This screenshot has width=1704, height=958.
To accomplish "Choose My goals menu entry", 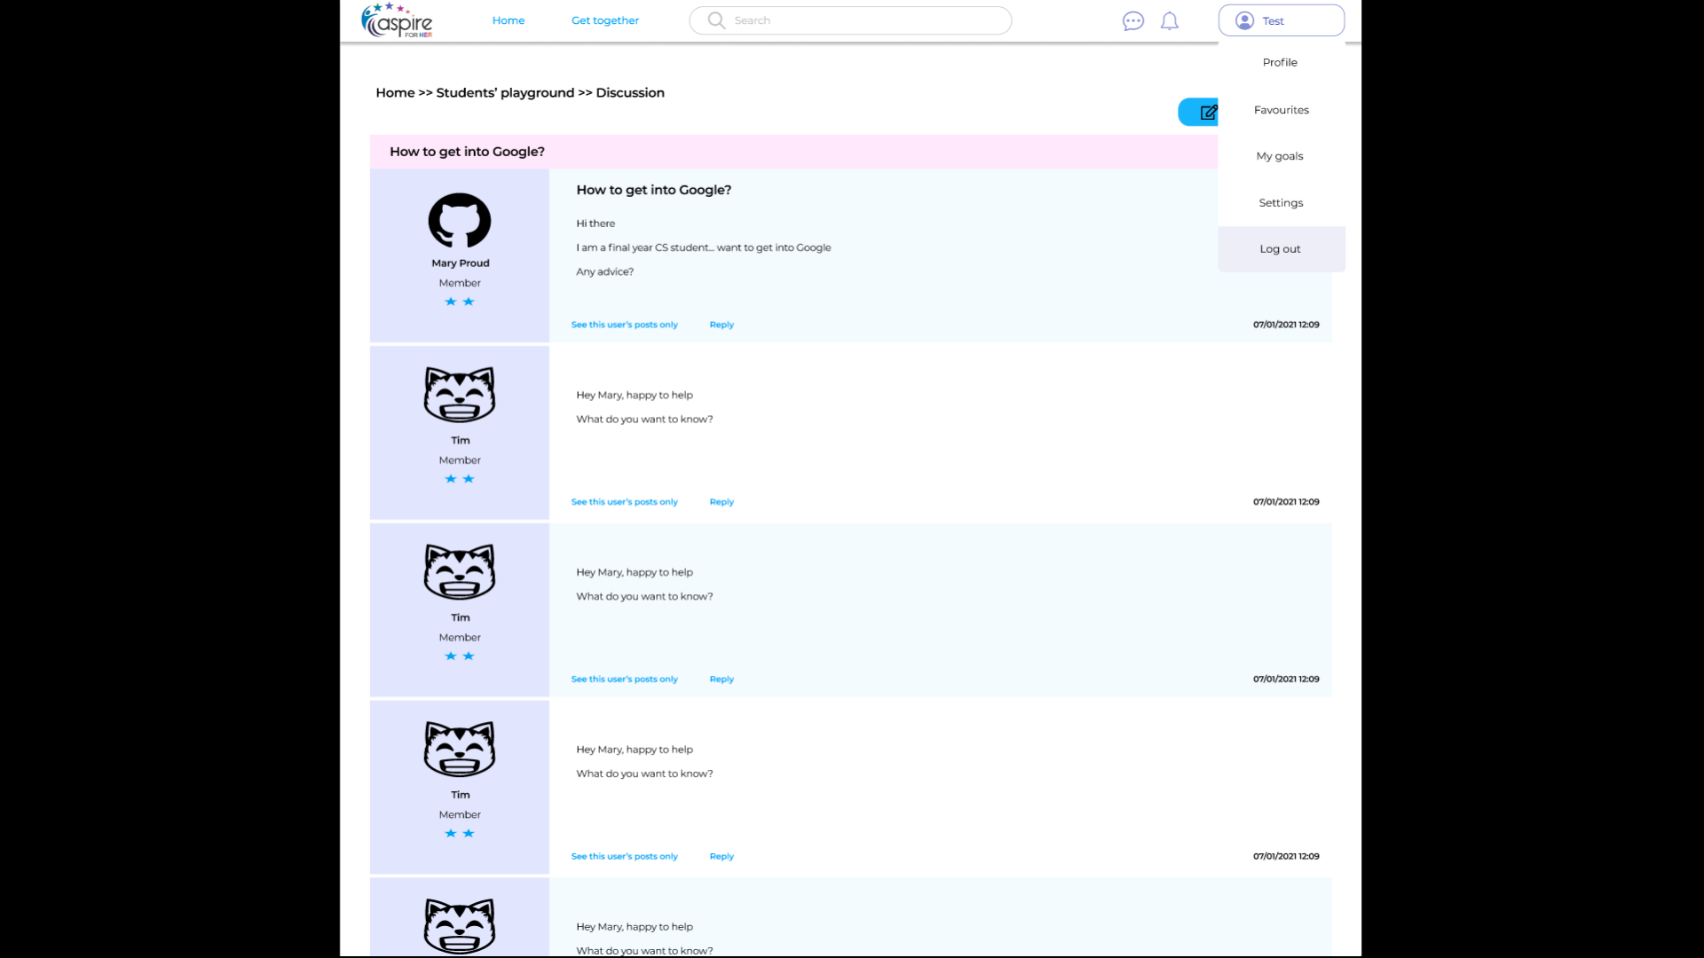I will tap(1280, 156).
